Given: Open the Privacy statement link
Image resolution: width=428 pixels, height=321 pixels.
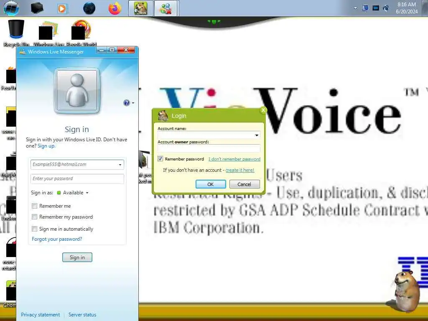Looking at the screenshot, I should point(41,315).
